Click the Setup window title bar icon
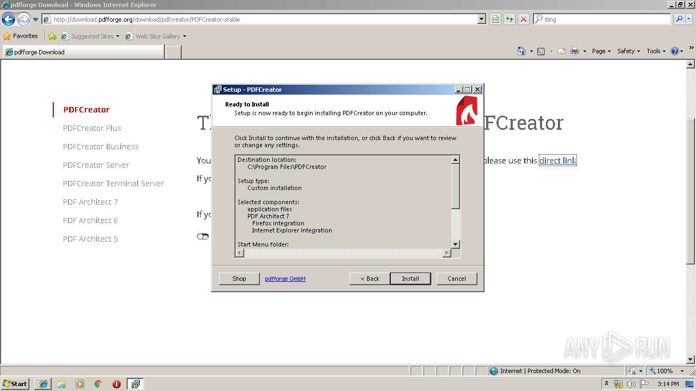Image resolution: width=696 pixels, height=391 pixels. click(x=217, y=90)
